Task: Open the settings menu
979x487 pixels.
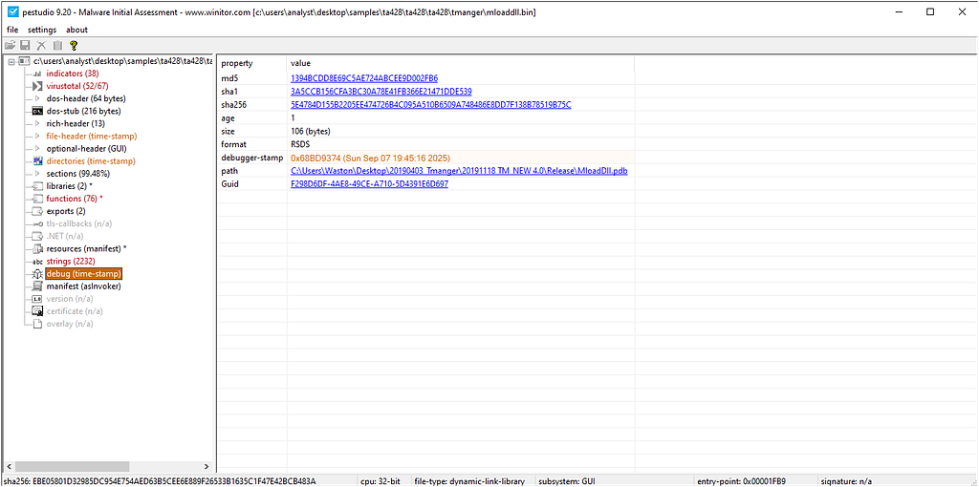Action: click(x=42, y=30)
